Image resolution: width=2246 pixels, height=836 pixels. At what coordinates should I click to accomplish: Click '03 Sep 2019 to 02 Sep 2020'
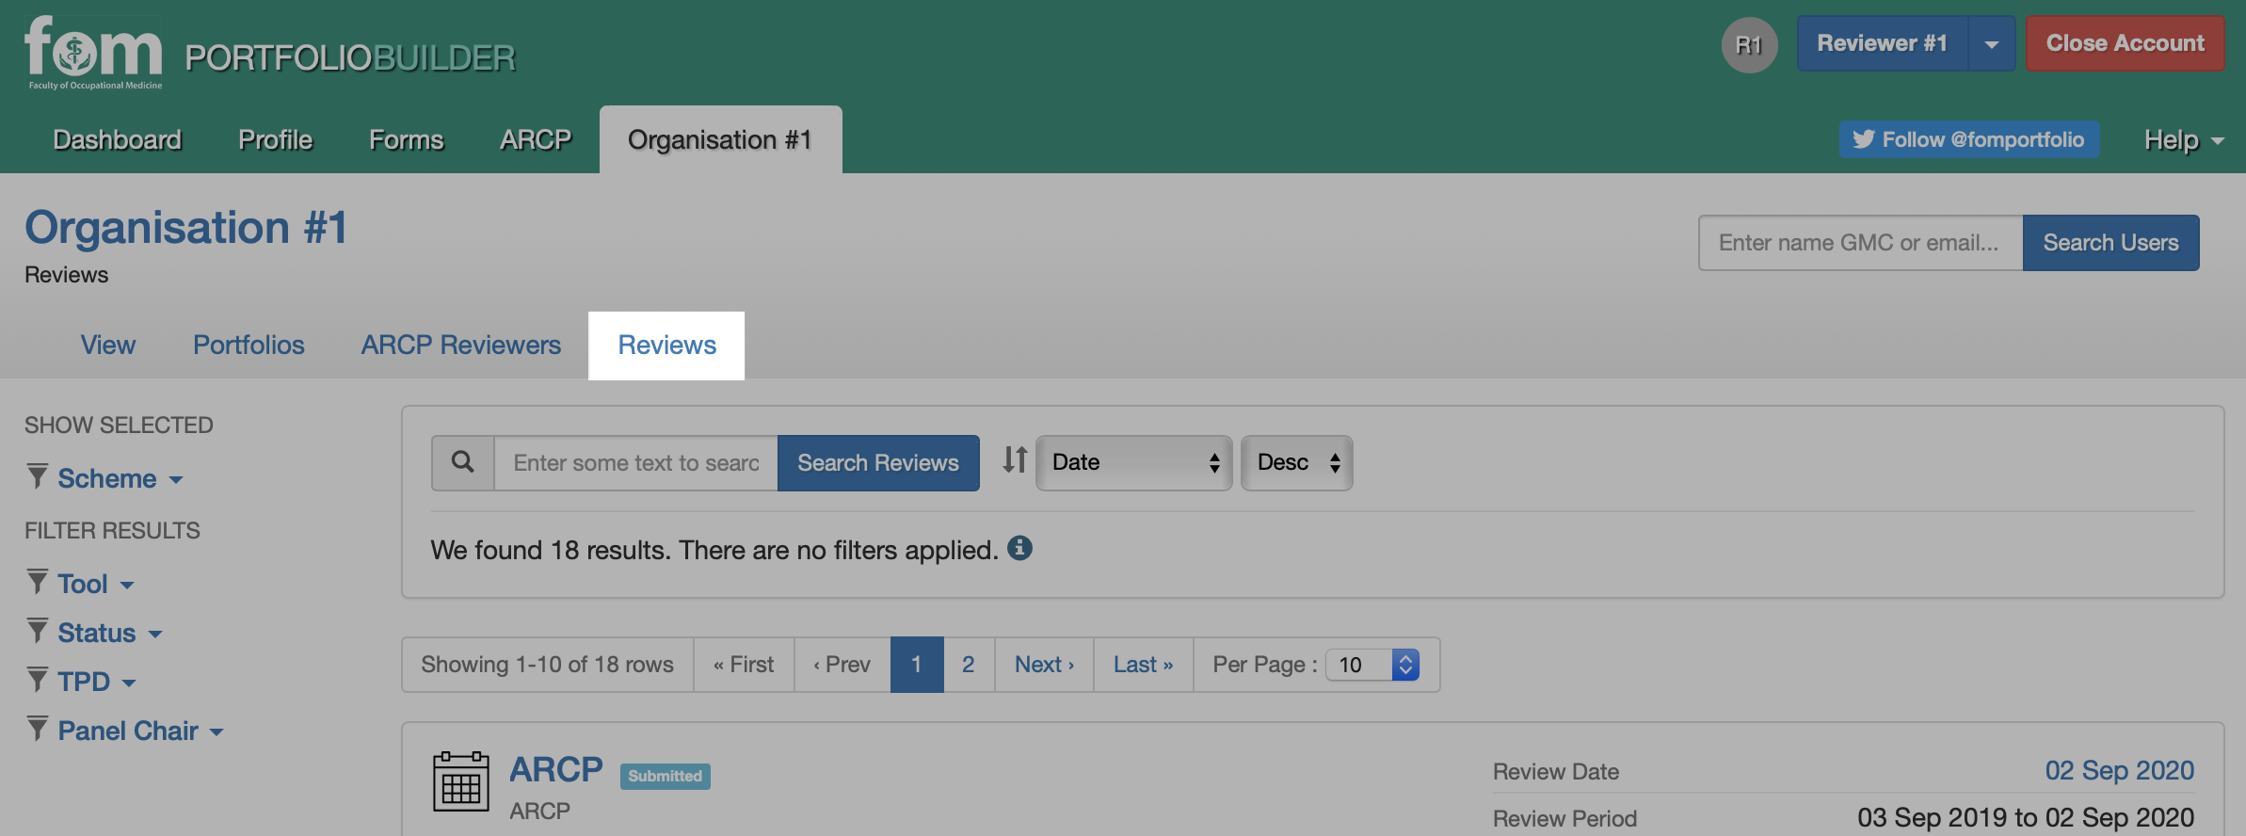pyautogui.click(x=2026, y=817)
